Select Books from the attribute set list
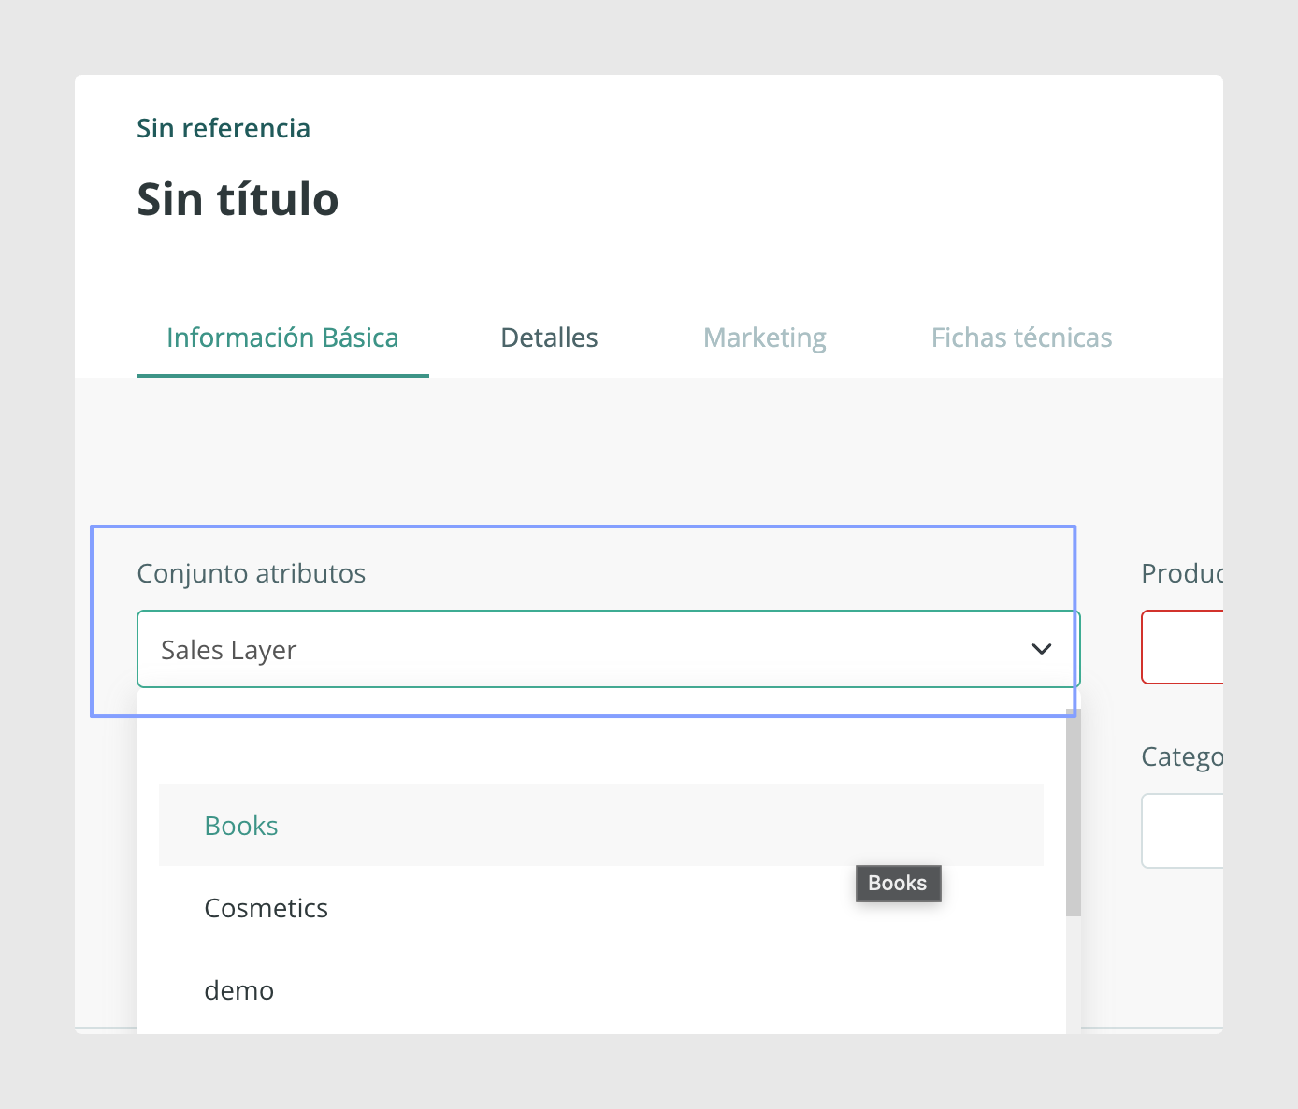This screenshot has height=1109, width=1298. click(601, 825)
